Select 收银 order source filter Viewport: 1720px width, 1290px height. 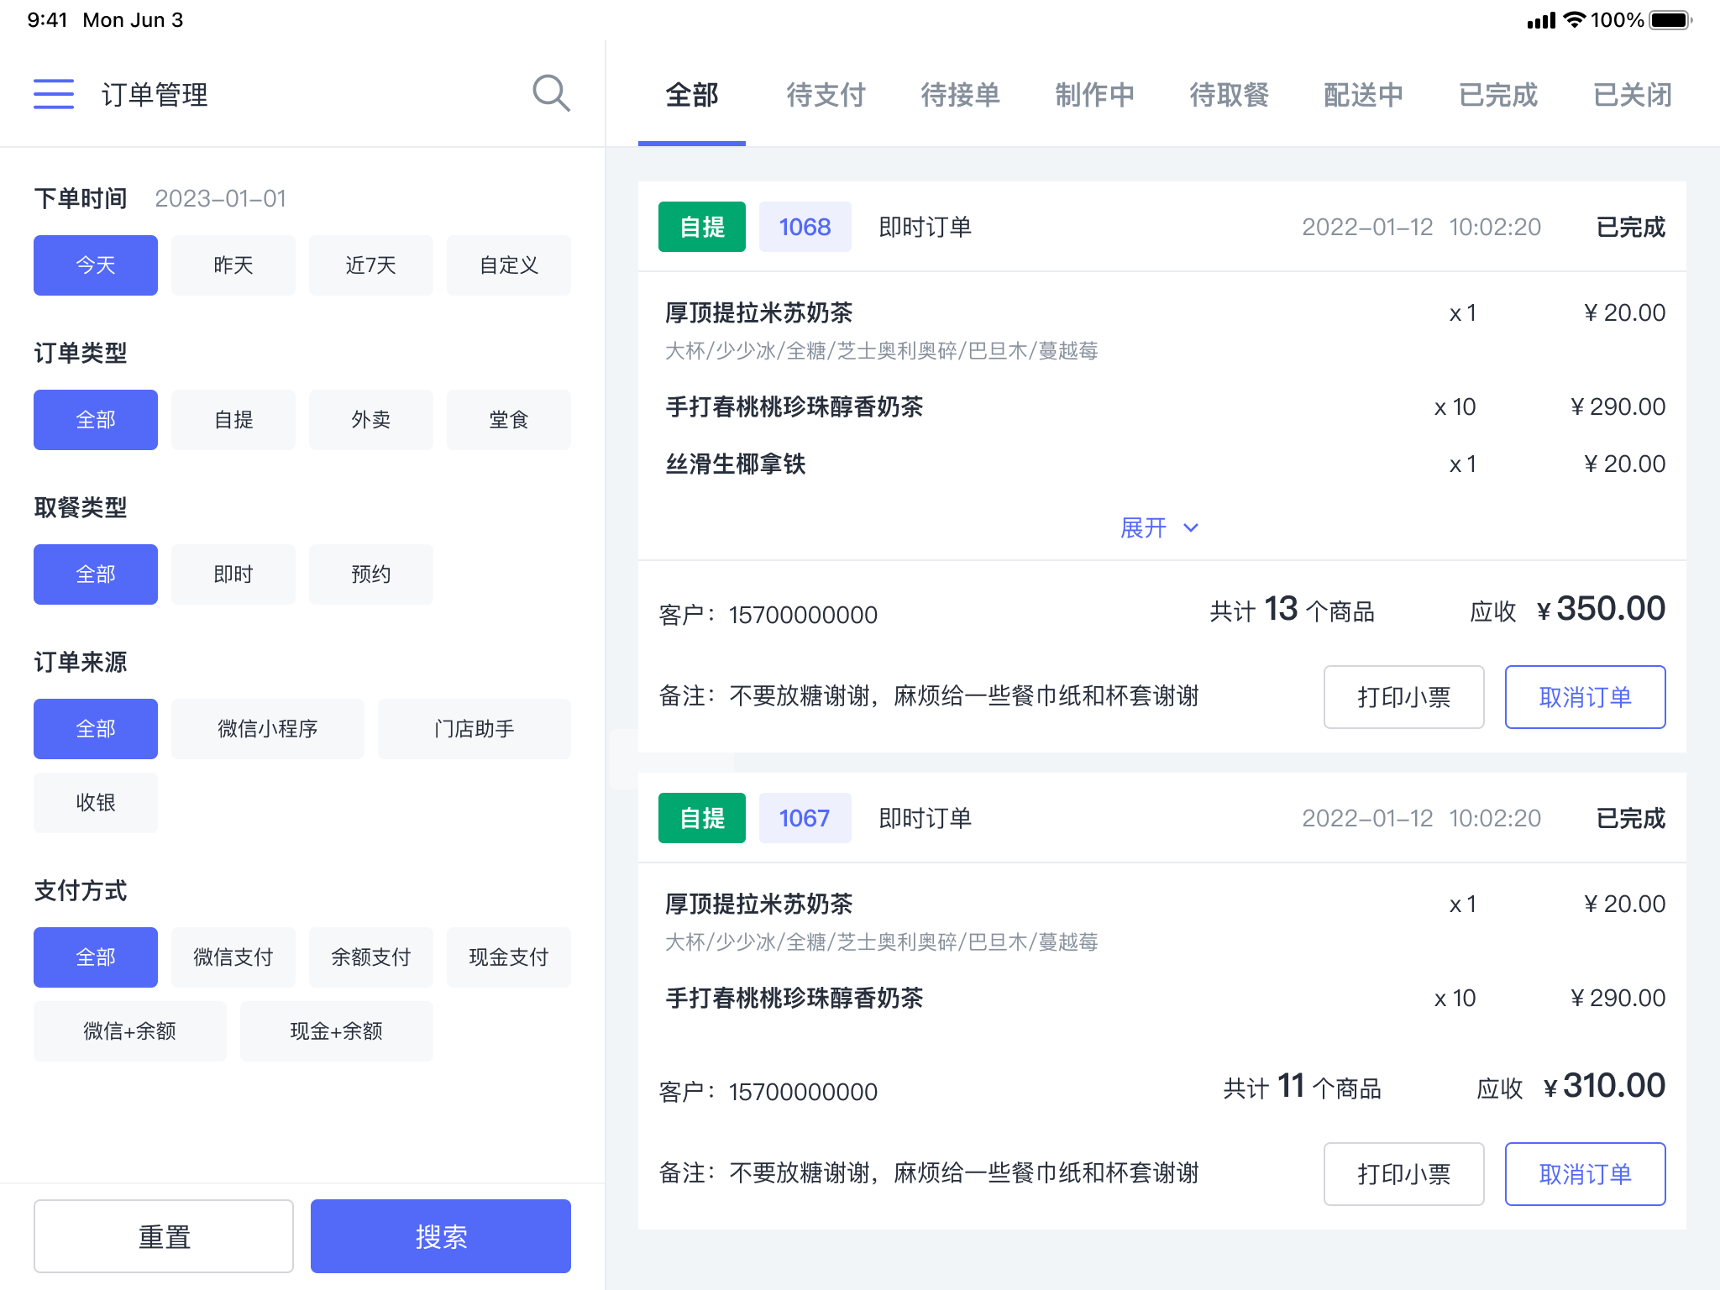pos(96,803)
